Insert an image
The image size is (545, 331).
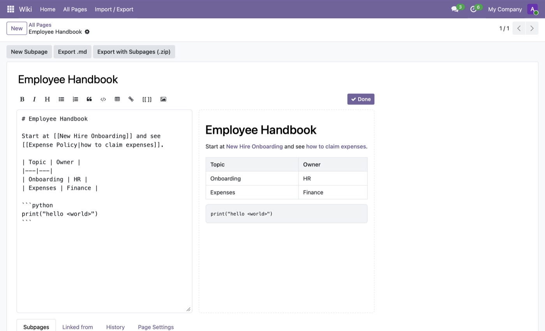point(163,99)
